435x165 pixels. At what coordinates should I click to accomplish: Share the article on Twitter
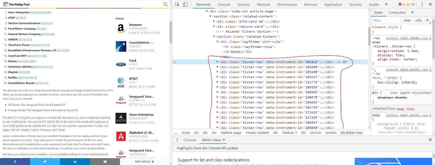point(45,161)
